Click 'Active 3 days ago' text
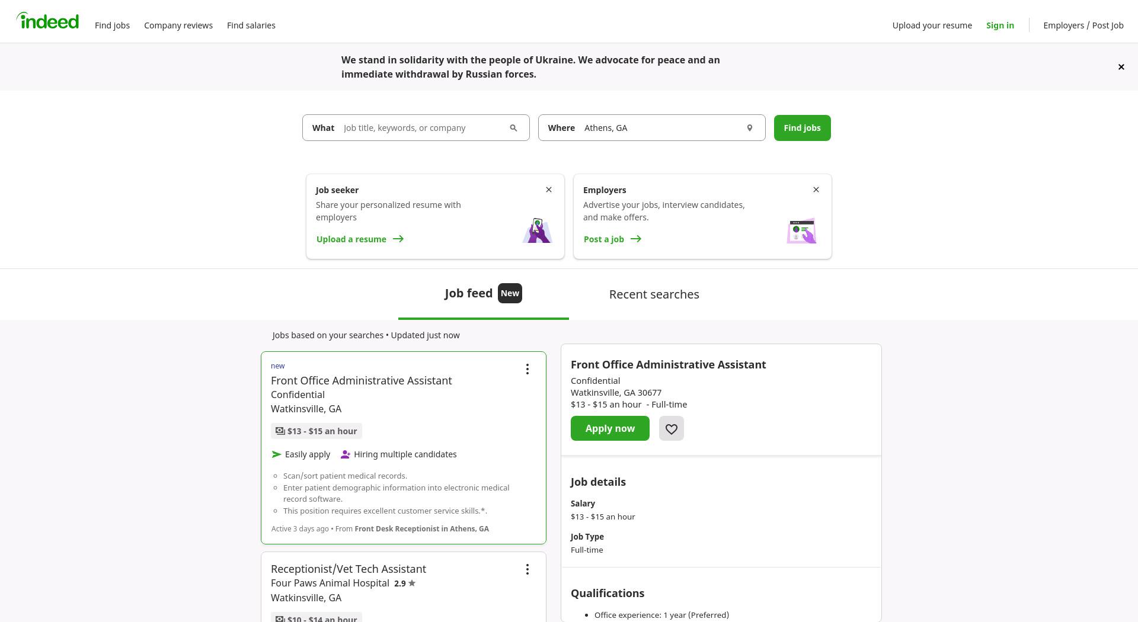The image size is (1138, 622). [300, 529]
